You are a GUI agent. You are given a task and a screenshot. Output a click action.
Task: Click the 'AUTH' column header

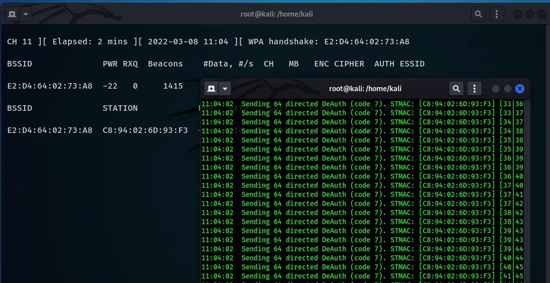[x=384, y=64]
